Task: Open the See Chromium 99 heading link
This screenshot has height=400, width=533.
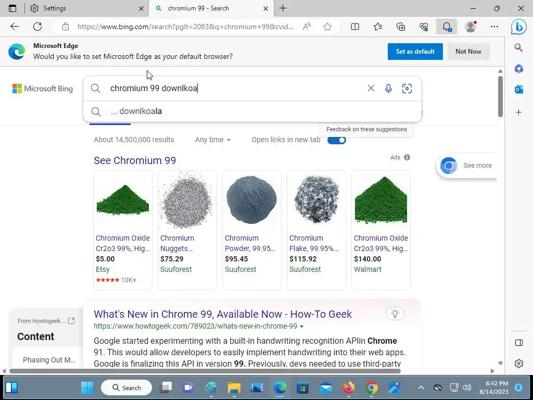Action: (x=135, y=160)
